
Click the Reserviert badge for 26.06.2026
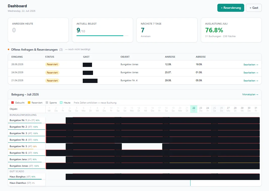click(x=52, y=64)
